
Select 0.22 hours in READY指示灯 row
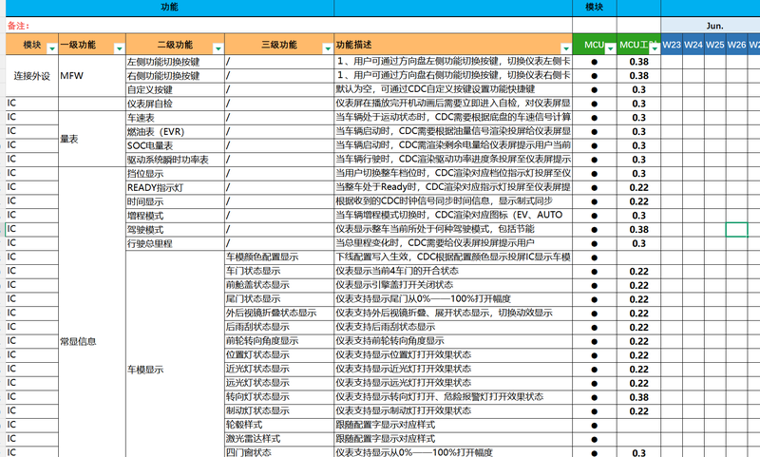[x=638, y=188]
